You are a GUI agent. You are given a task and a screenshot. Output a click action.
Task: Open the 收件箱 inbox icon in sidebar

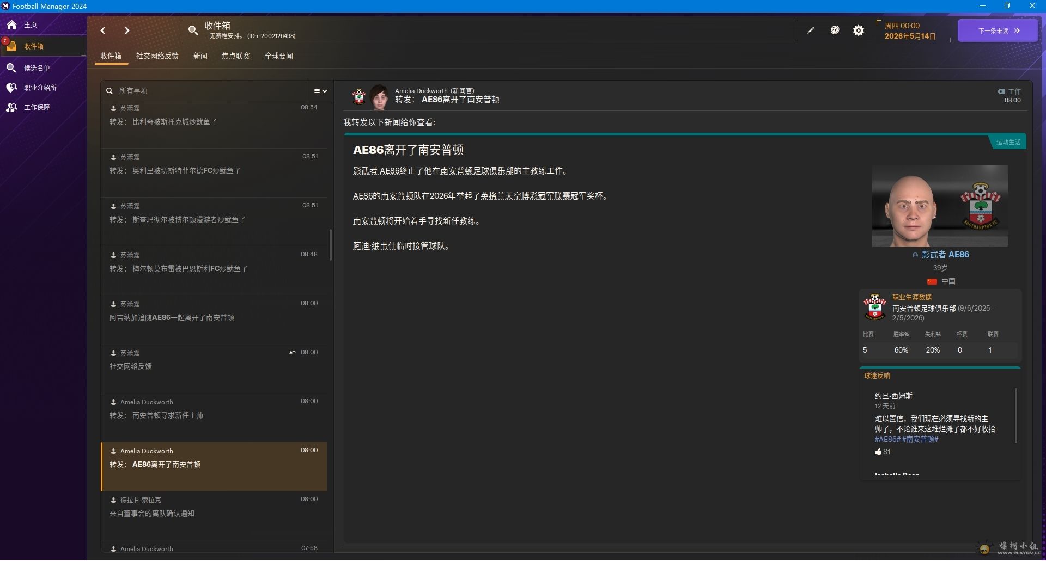point(11,46)
